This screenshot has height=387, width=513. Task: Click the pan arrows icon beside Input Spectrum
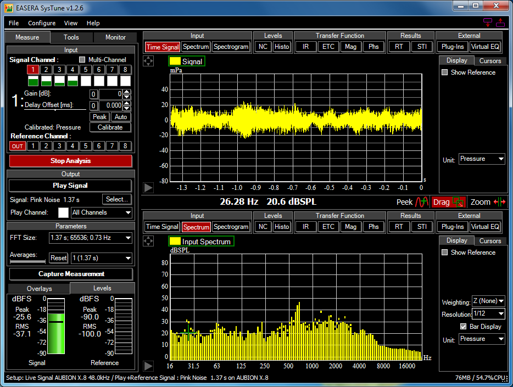[148, 241]
